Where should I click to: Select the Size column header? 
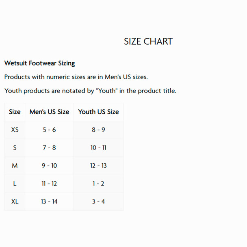click(x=15, y=112)
